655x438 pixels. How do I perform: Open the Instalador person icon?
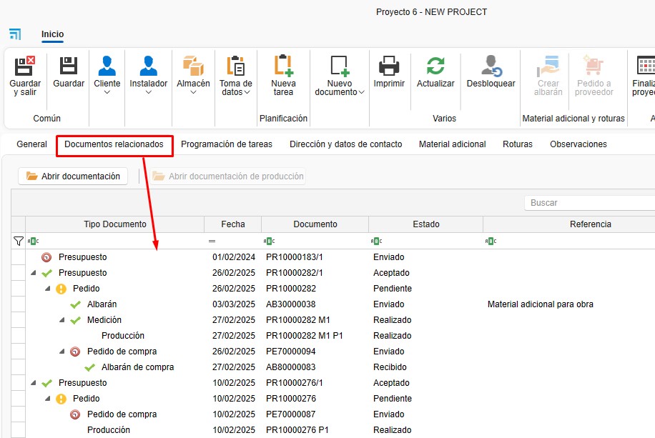click(148, 66)
